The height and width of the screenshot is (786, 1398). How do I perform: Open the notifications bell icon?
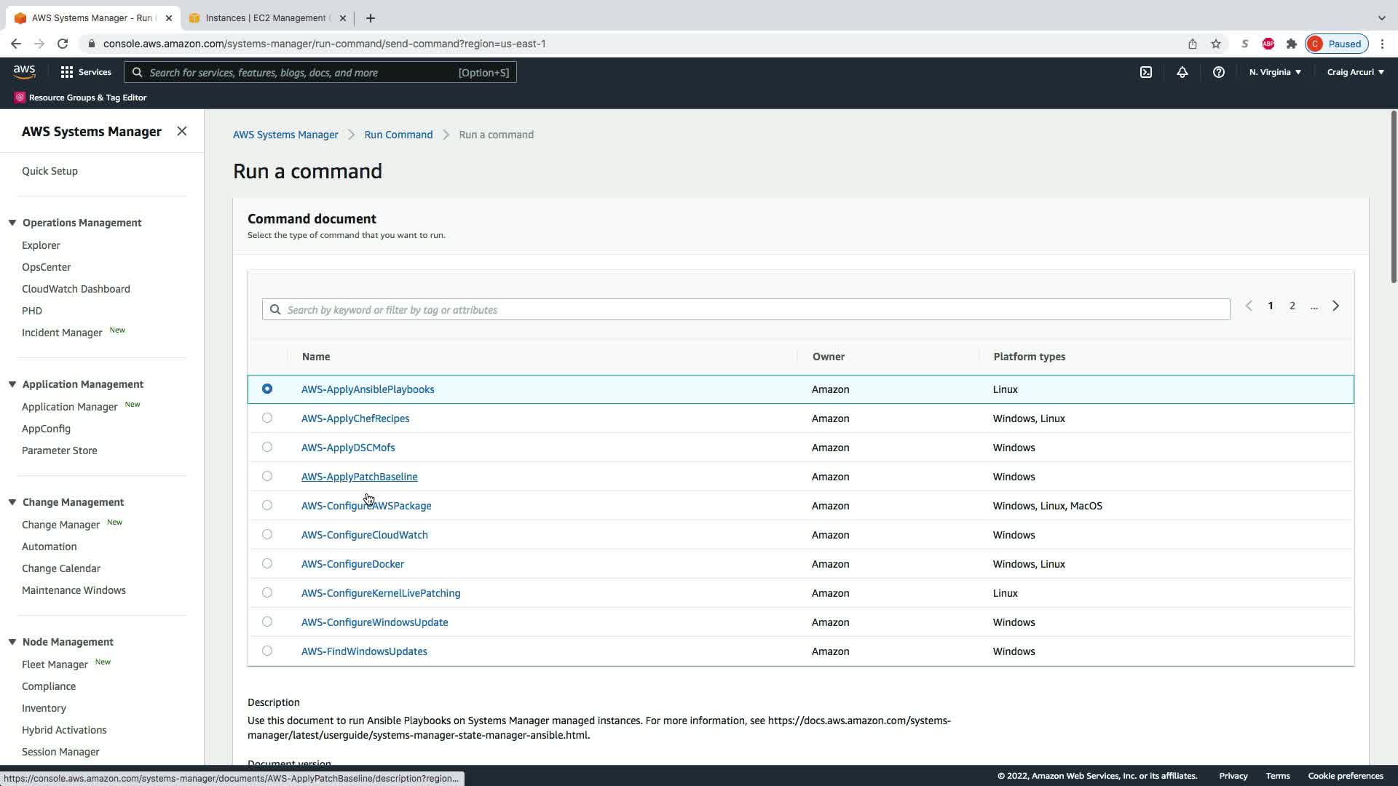click(x=1182, y=72)
